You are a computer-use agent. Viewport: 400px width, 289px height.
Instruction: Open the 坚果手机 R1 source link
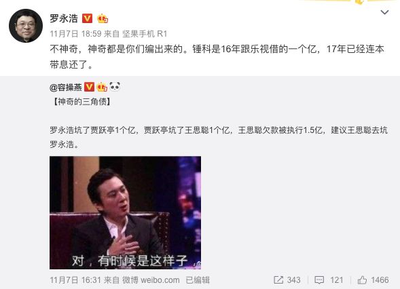tap(145, 34)
